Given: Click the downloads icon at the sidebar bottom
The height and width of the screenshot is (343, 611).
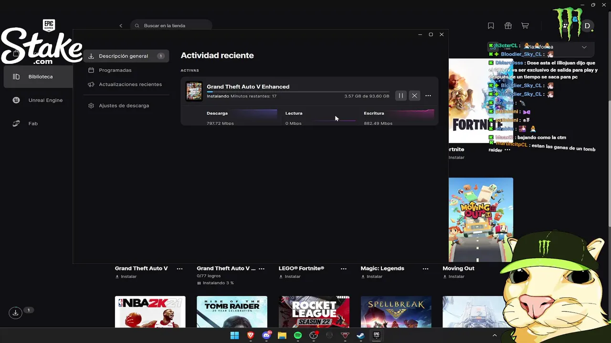Looking at the screenshot, I should point(16,313).
